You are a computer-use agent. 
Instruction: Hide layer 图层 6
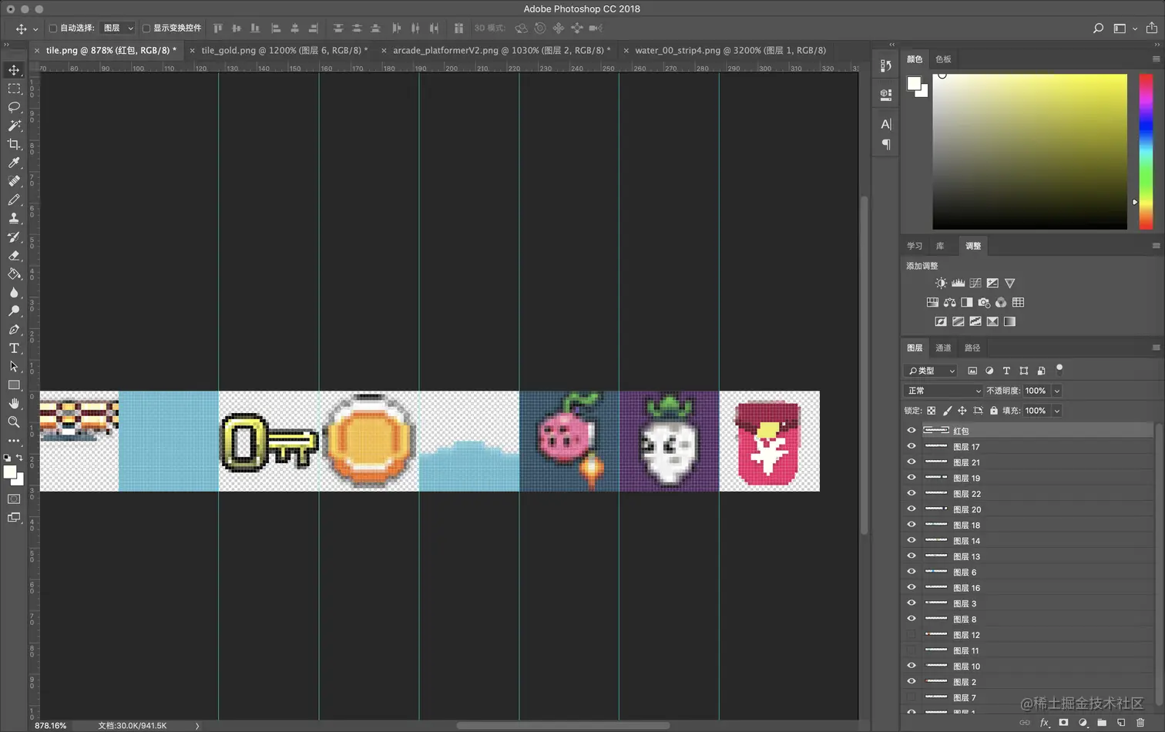point(912,572)
